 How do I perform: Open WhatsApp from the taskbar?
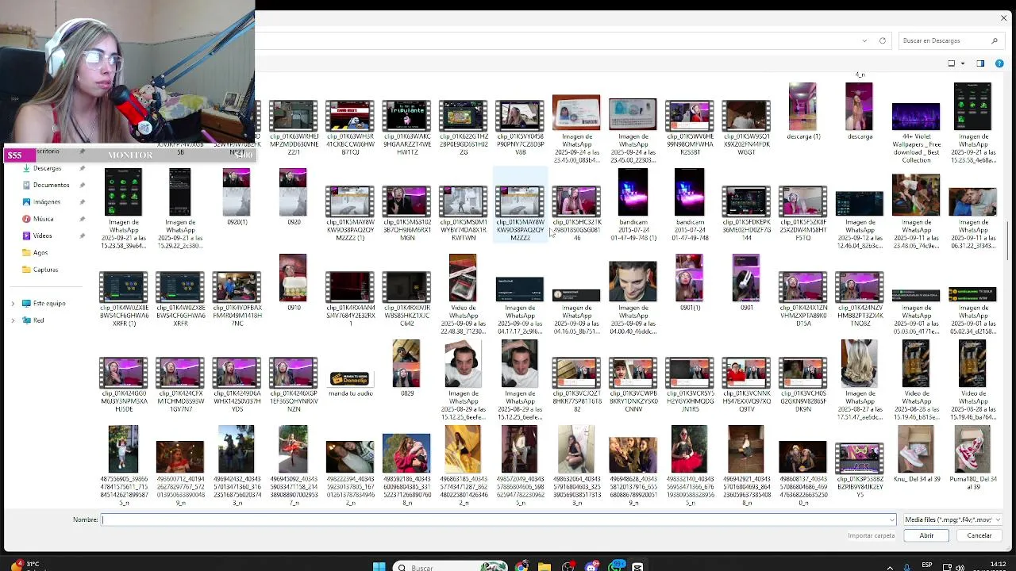click(x=616, y=566)
